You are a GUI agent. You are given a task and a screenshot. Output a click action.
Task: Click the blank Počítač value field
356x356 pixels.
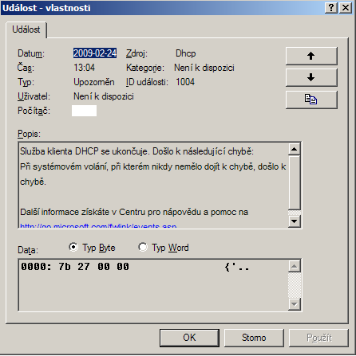84,111
